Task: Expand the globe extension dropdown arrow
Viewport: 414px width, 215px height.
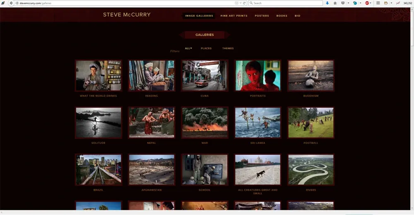Action: click(361, 3)
